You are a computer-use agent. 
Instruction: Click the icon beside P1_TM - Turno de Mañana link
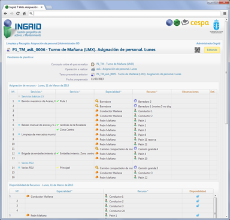coord(93,64)
